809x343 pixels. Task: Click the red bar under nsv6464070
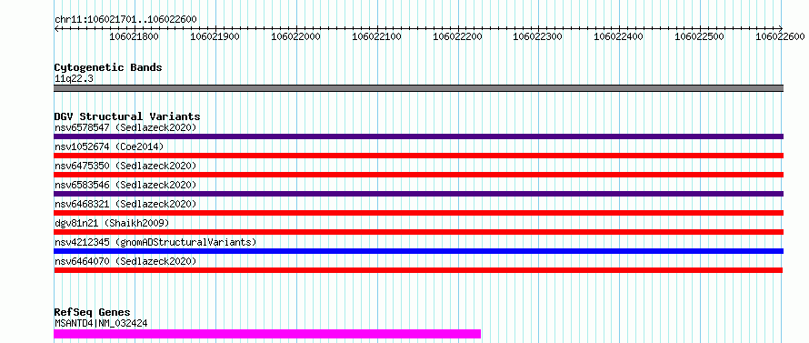(418, 270)
